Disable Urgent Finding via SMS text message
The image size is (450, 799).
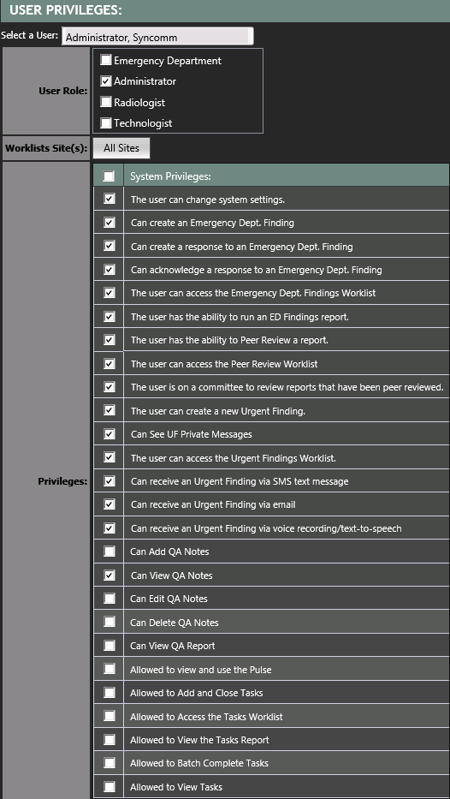109,480
